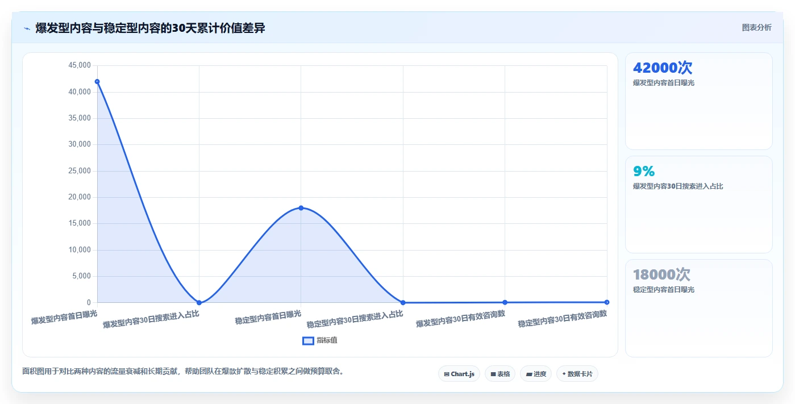Click x-axis label 爆发型内容30日有效咨询数

coord(460,319)
